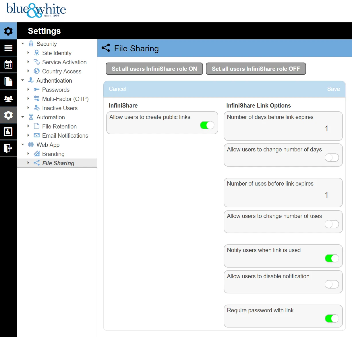The image size is (352, 337).
Task: Turn off Require password with link
Action: 332,318
